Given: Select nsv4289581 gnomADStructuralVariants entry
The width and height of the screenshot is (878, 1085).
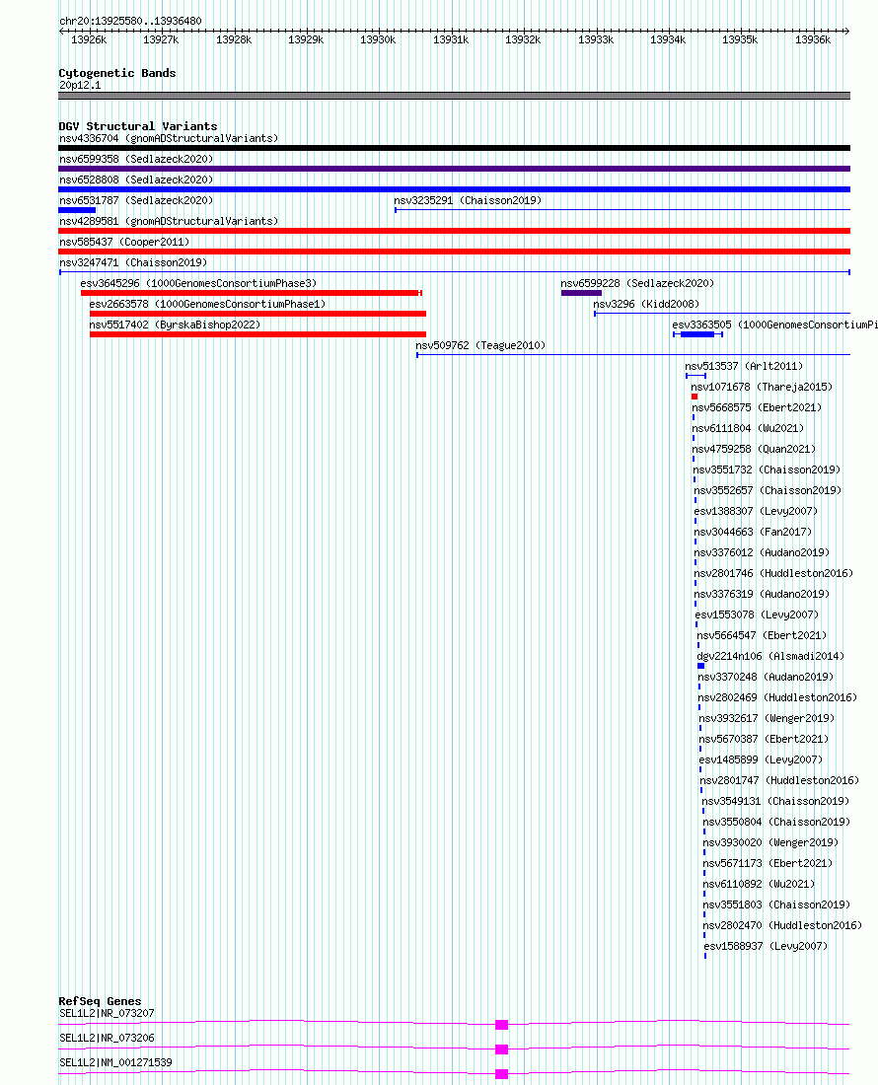Looking at the screenshot, I should tap(169, 221).
